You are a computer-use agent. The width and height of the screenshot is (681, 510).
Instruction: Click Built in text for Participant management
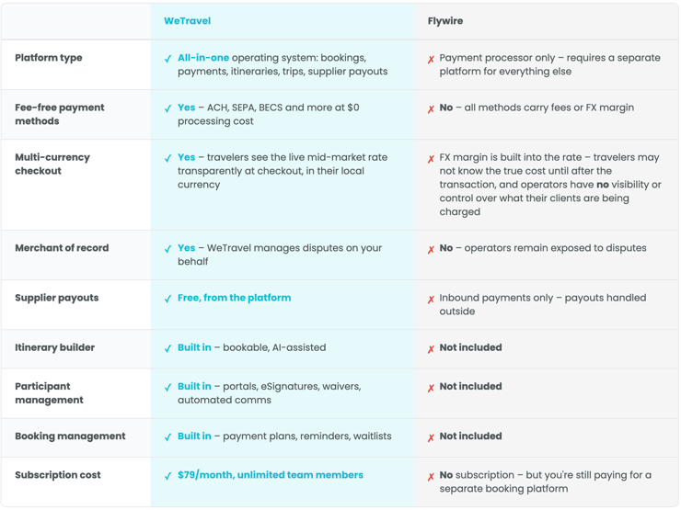tap(194, 387)
